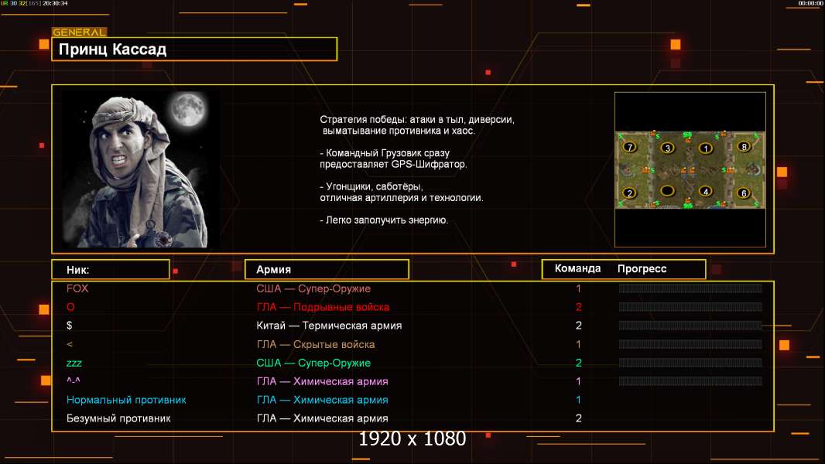Click team number 2 in red 'O' row
Image resolution: width=825 pixels, height=464 pixels.
[578, 307]
